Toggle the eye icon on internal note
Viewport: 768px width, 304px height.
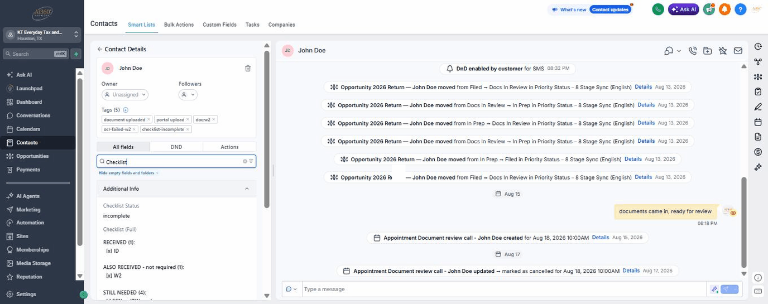pyautogui.click(x=733, y=213)
